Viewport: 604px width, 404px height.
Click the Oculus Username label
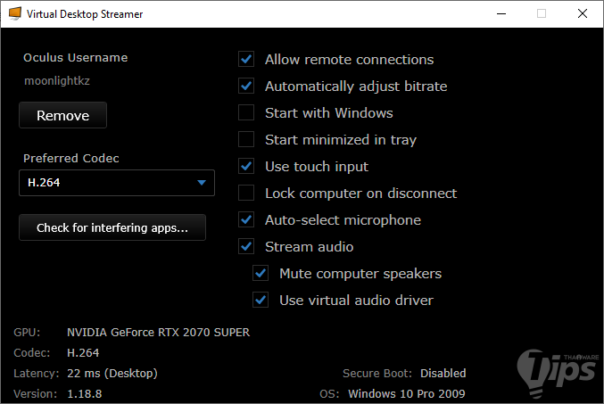click(76, 58)
